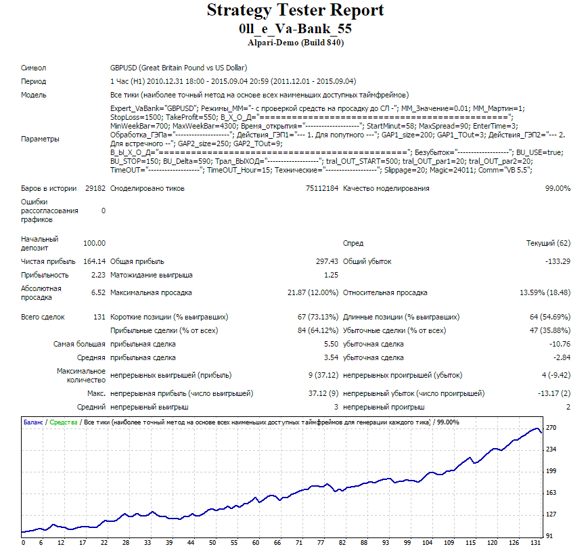Click relative drawdown value 13.59% (18.48)
The image size is (588, 551).
point(545,292)
